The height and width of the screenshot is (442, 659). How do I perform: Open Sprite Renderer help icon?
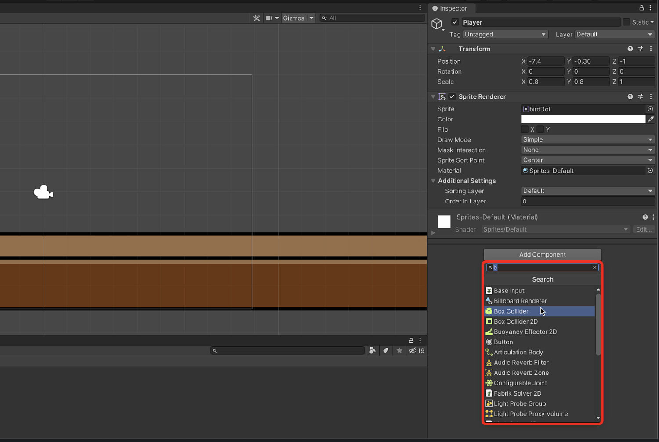coord(630,97)
